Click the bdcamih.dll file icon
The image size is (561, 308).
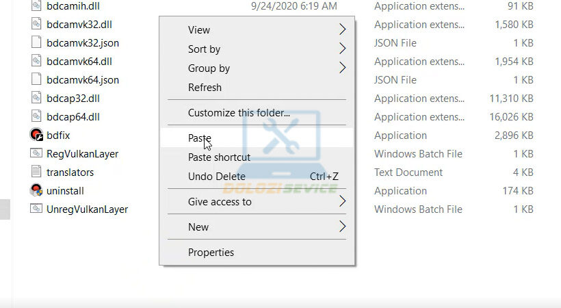pos(37,5)
